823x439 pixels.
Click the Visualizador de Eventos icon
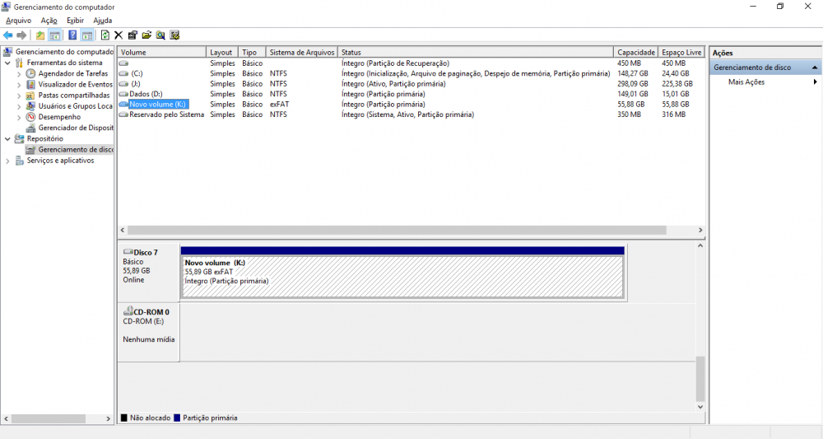tap(31, 84)
